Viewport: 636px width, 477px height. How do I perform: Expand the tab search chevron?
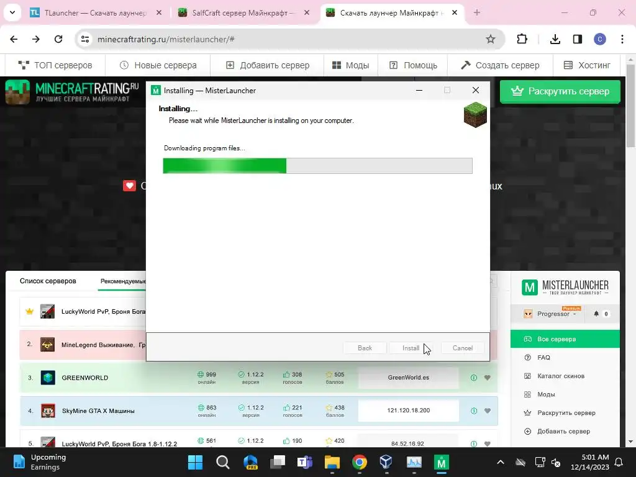click(12, 12)
